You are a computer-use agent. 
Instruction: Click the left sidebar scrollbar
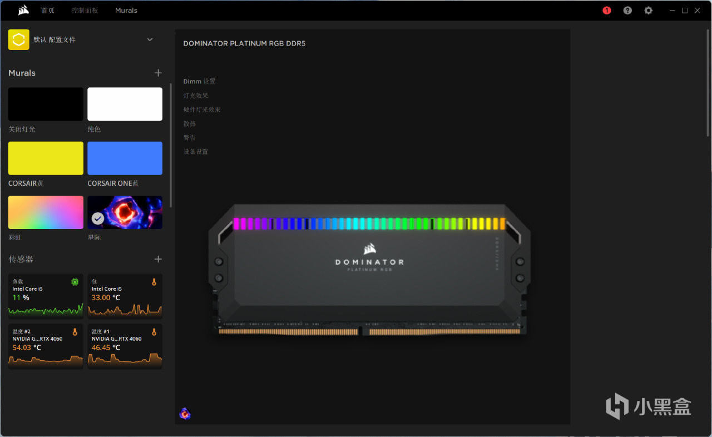point(171,146)
